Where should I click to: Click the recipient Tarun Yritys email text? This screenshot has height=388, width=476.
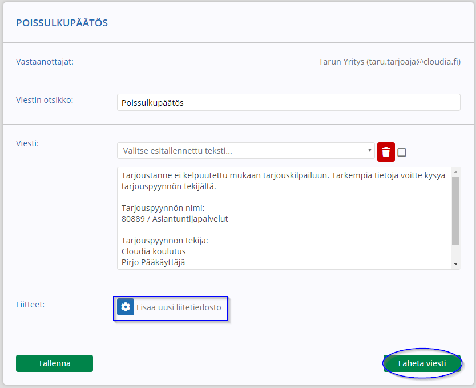click(x=389, y=62)
